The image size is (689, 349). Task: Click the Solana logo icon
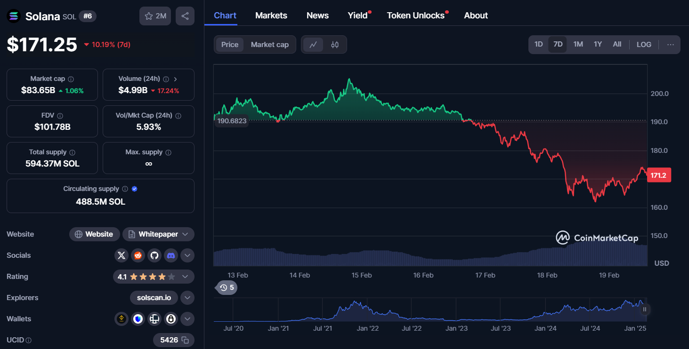pos(14,16)
